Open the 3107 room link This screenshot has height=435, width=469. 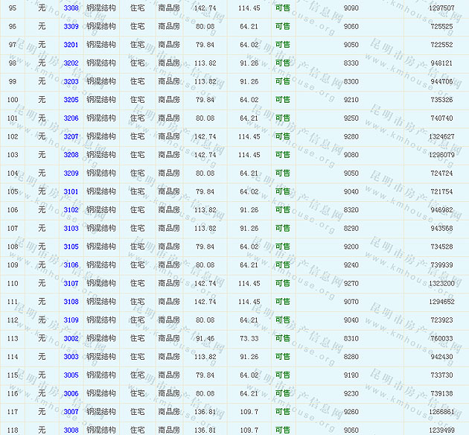71,284
